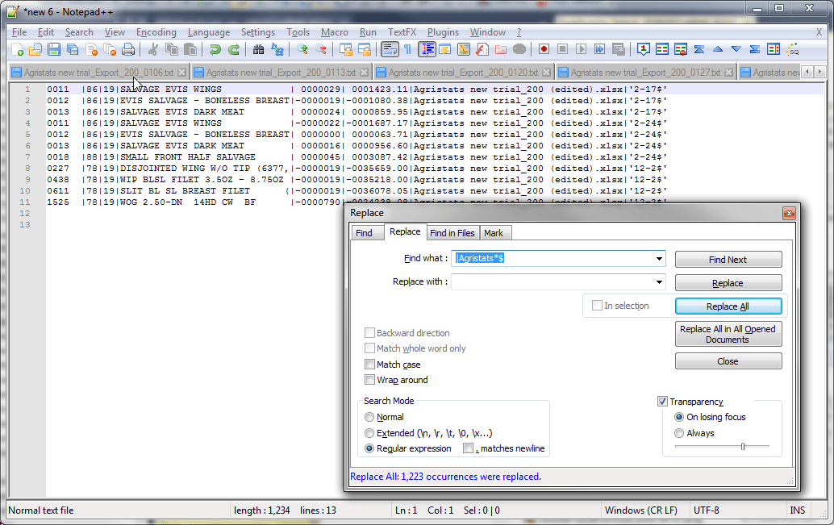Image resolution: width=834 pixels, height=525 pixels.
Task: Enable the Match case checkbox
Action: [370, 365]
